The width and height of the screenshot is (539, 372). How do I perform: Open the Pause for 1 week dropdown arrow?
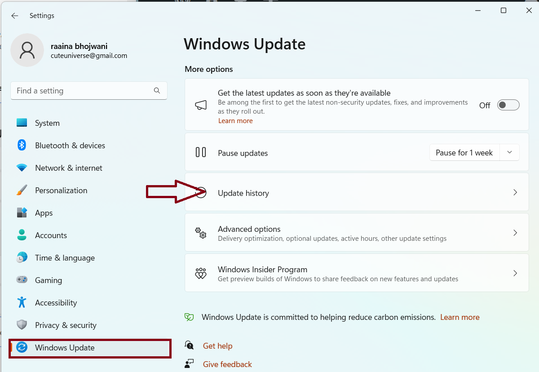[x=509, y=153]
